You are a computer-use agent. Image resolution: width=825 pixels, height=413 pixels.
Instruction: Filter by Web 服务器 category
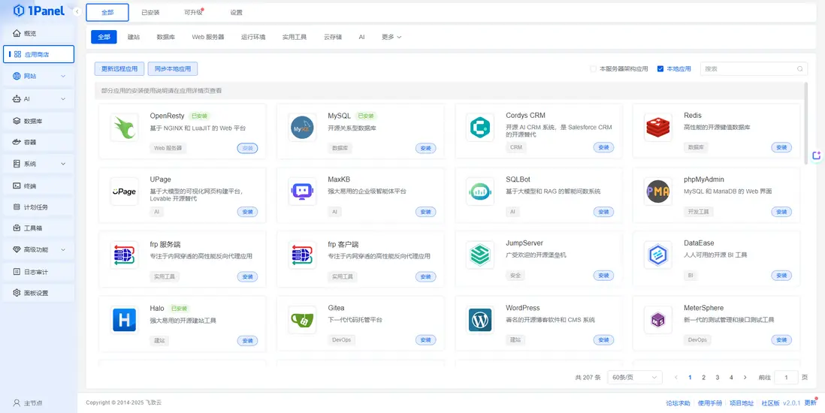(x=208, y=37)
